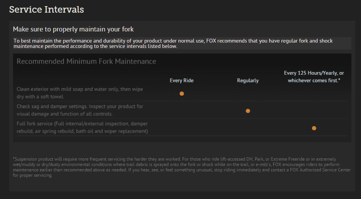Click the suspension product footnote text
361x199 pixels.
pyautogui.click(x=182, y=167)
